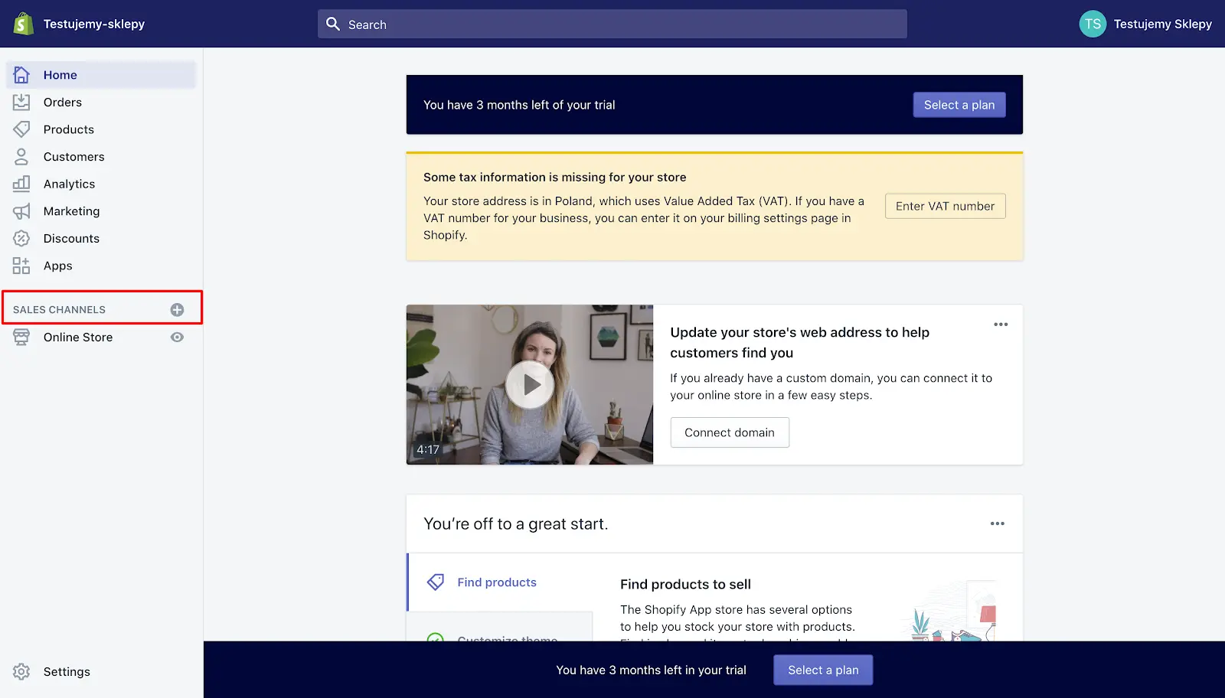
Task: Click the tag icon beside Find products
Action: [436, 582]
